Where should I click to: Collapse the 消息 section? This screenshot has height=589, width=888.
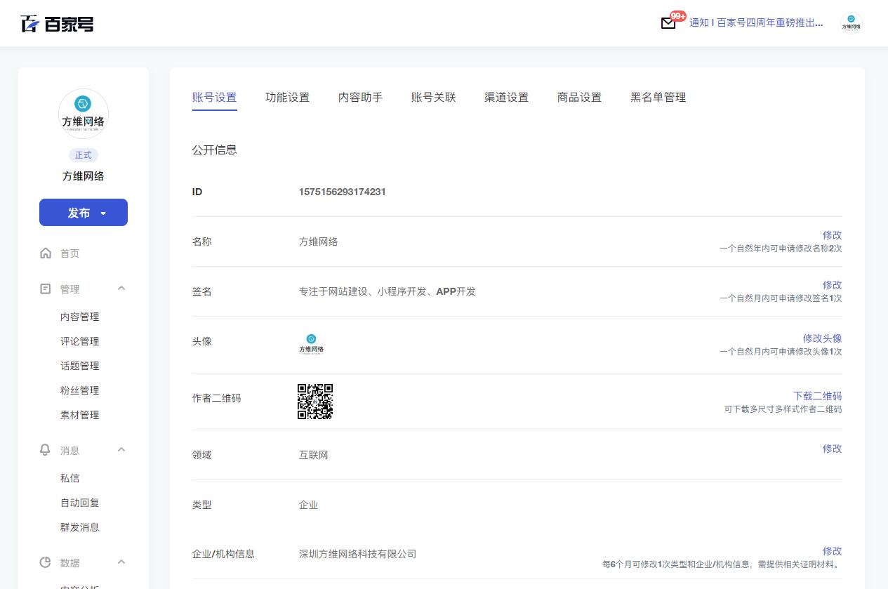[x=121, y=449]
